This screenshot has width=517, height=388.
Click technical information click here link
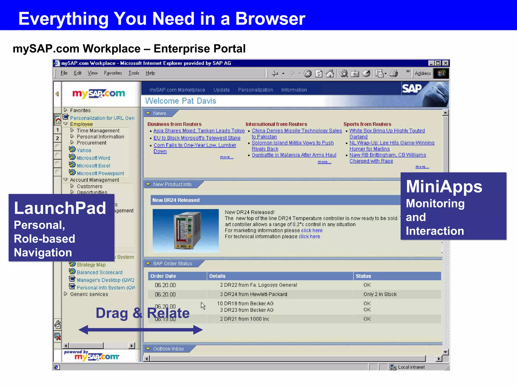[309, 236]
